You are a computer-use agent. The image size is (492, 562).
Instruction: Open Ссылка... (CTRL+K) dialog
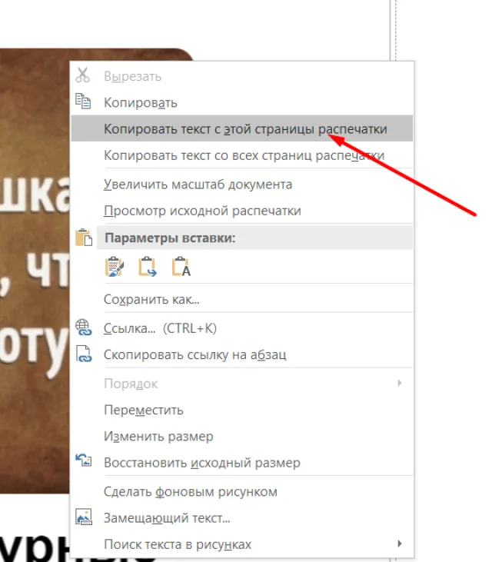(242, 328)
